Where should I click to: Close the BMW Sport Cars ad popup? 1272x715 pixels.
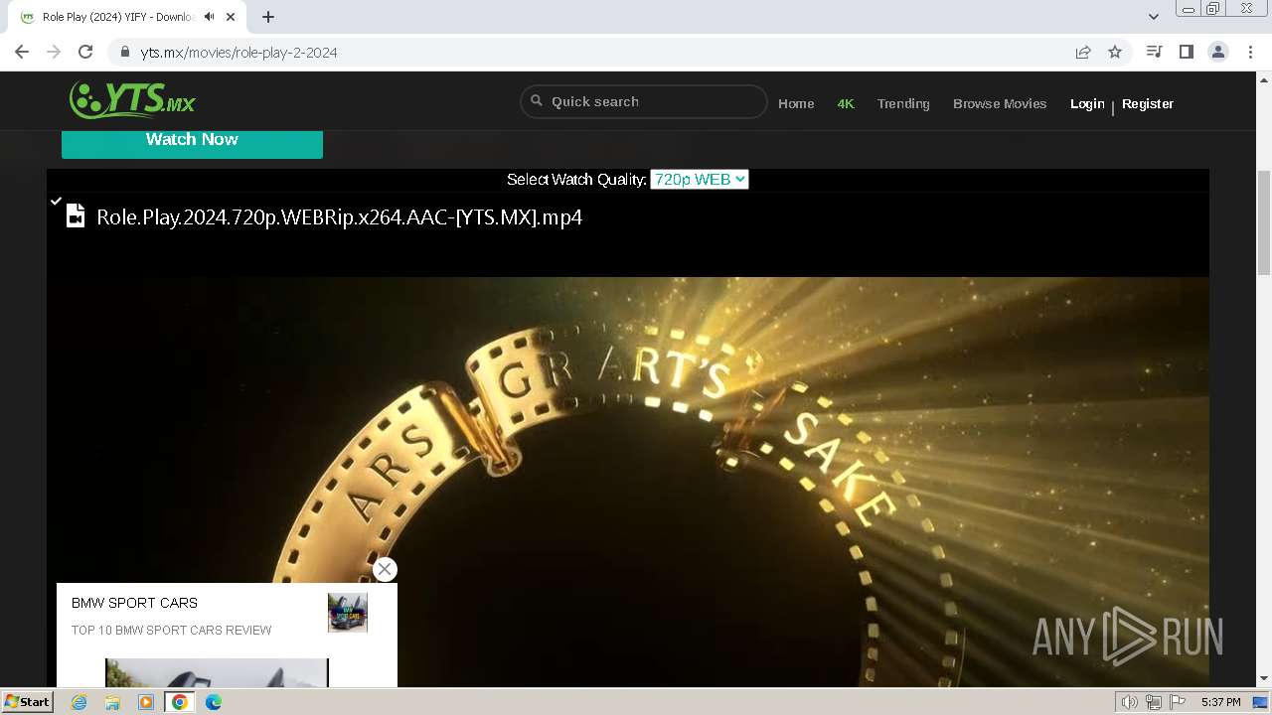pos(385,569)
